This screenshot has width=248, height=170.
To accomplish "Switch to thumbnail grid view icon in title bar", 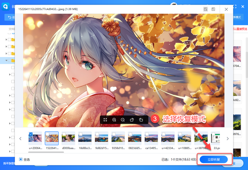I will click(x=206, y=9).
